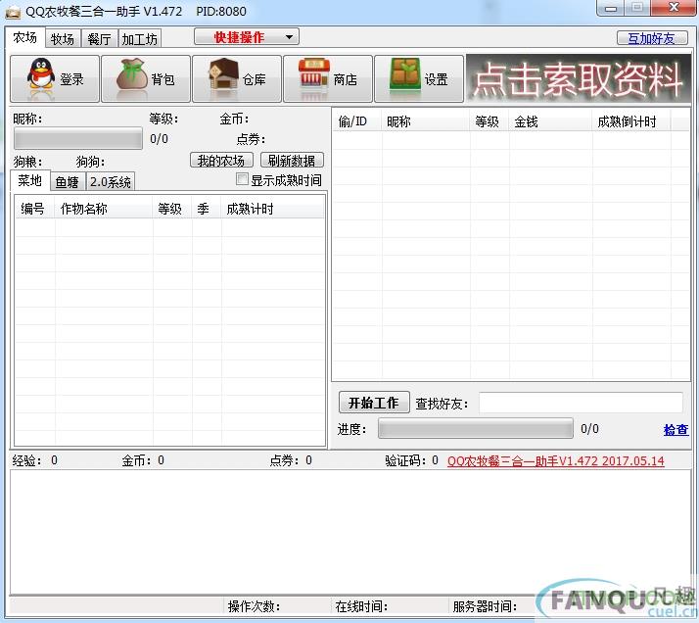Click the friends list 昵称 column header
Image resolution: width=699 pixels, height=623 pixels.
point(426,121)
